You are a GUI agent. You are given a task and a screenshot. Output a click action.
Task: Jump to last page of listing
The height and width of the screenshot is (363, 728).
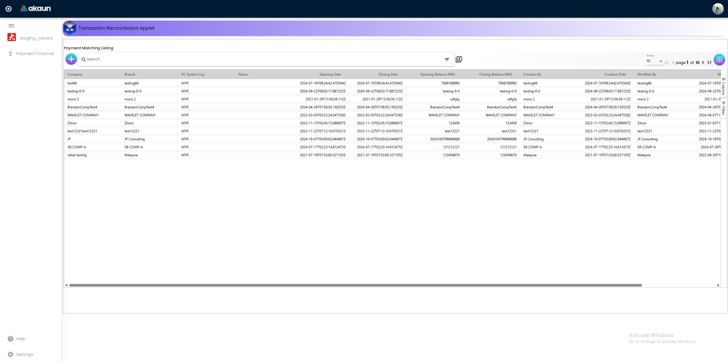tap(709, 62)
